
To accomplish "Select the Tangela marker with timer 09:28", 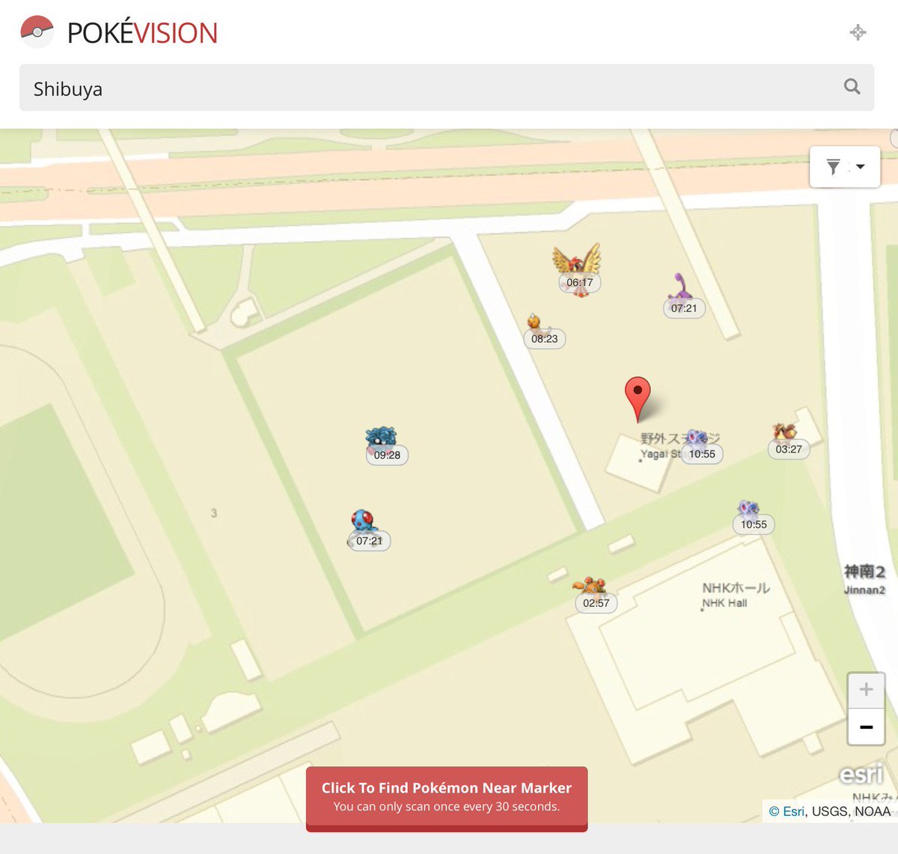I will tap(385, 446).
